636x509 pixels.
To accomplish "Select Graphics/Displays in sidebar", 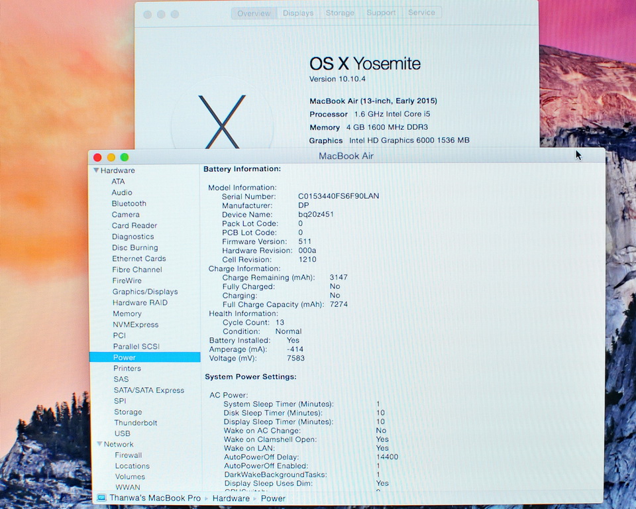I will pos(145,292).
